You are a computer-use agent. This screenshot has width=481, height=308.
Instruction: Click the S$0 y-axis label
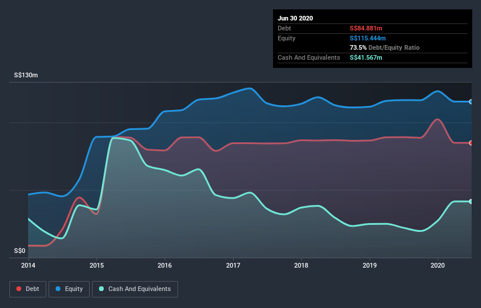(20, 251)
